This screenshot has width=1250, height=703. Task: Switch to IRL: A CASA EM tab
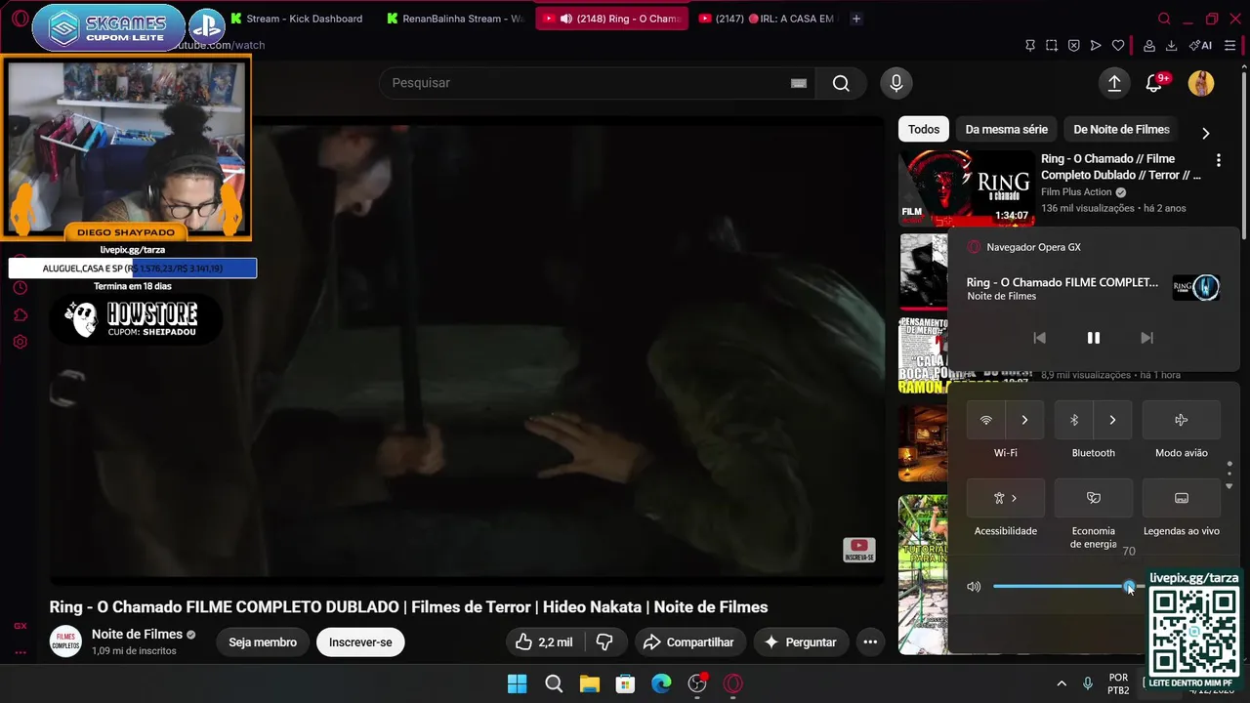click(x=769, y=19)
